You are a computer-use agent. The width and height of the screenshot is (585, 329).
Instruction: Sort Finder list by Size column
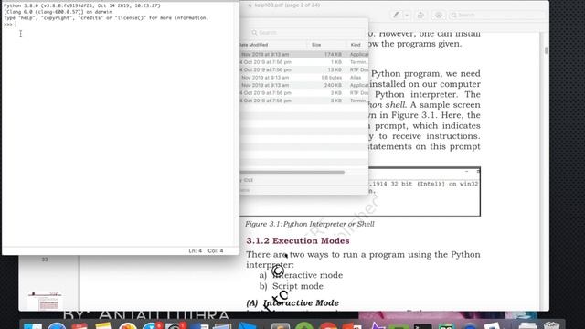[327, 45]
